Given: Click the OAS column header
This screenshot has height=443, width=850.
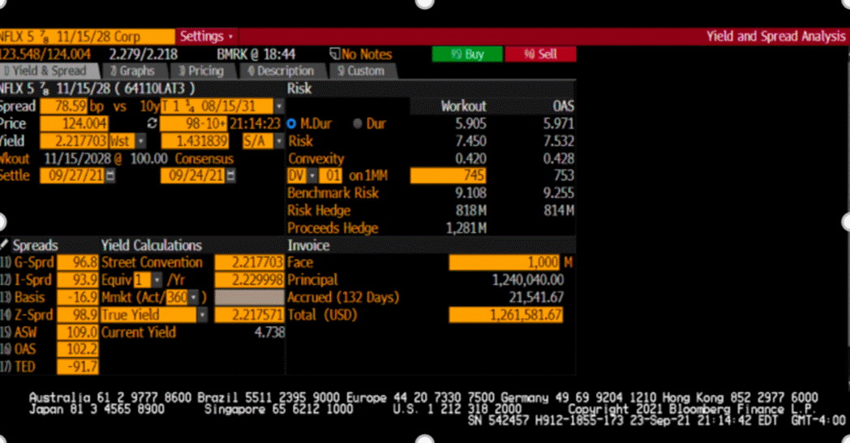Looking at the screenshot, I should 563,106.
